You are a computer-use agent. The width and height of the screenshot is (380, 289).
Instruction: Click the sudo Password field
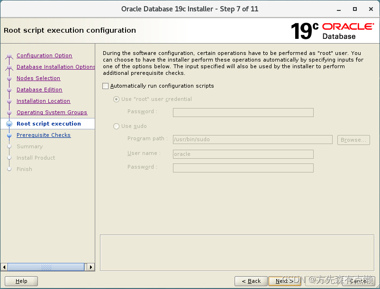(243, 168)
